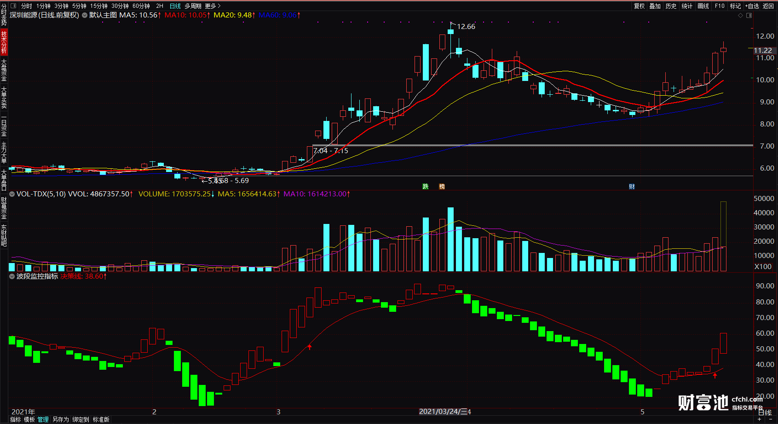Switch to 3分钟 period
Image resolution: width=778 pixels, height=424 pixels.
[61, 6]
